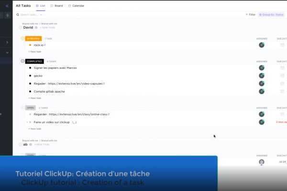Viewport: 287px width, 191px height.
Task: Click the IN REVIEW status label
Action: pyautogui.click(x=33, y=39)
